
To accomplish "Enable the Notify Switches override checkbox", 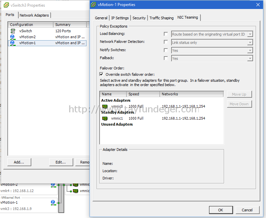I will point(166,50).
